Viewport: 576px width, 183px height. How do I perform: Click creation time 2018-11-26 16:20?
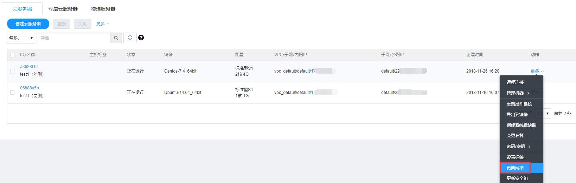point(483,71)
